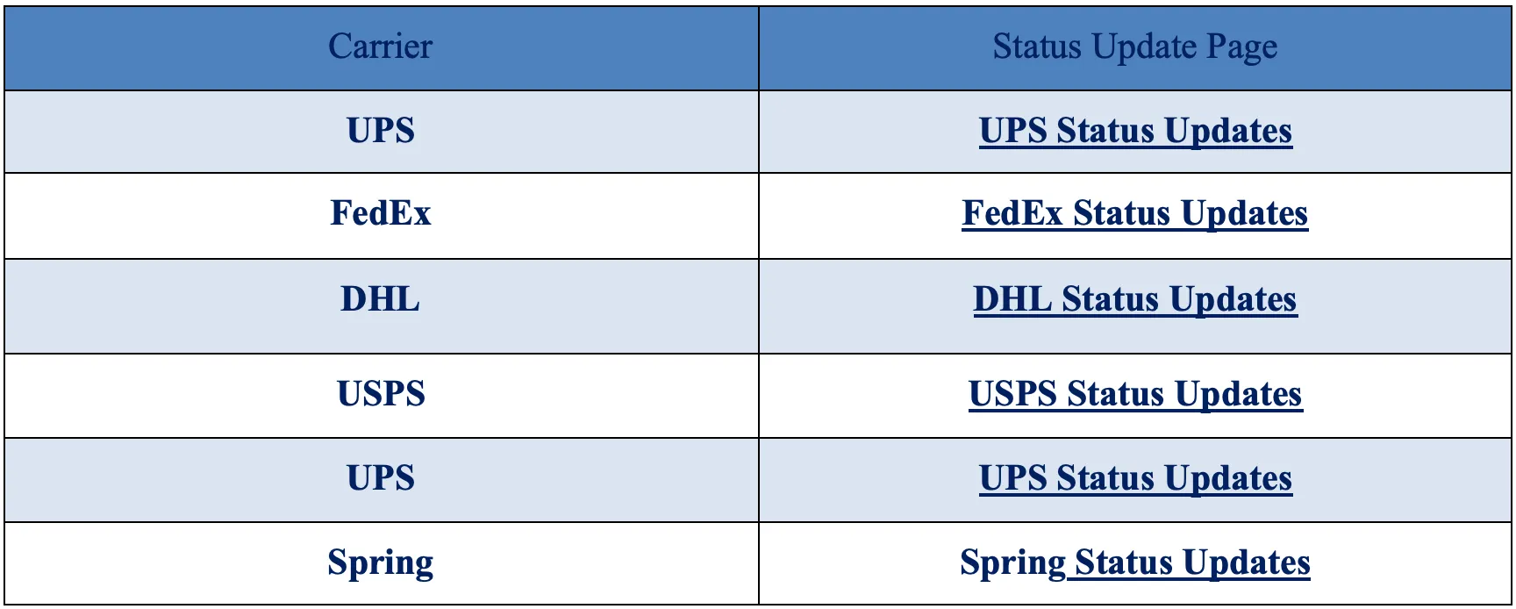The width and height of the screenshot is (1516, 609).
Task: Check Spring carrier status via hyperlink
Action: (x=1134, y=562)
